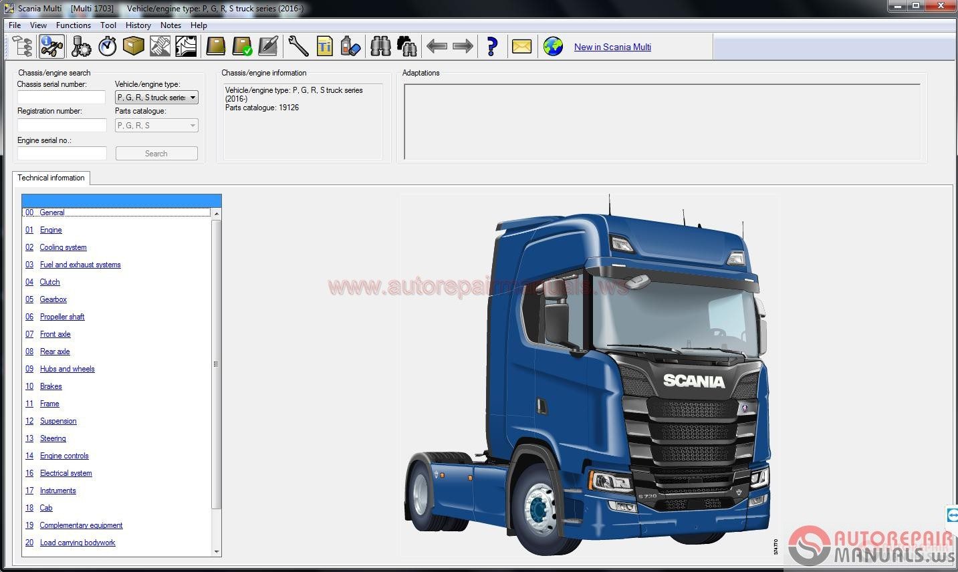The height and width of the screenshot is (572, 958).
Task: Open the wiring diagram toolbar icon
Action: point(186,47)
